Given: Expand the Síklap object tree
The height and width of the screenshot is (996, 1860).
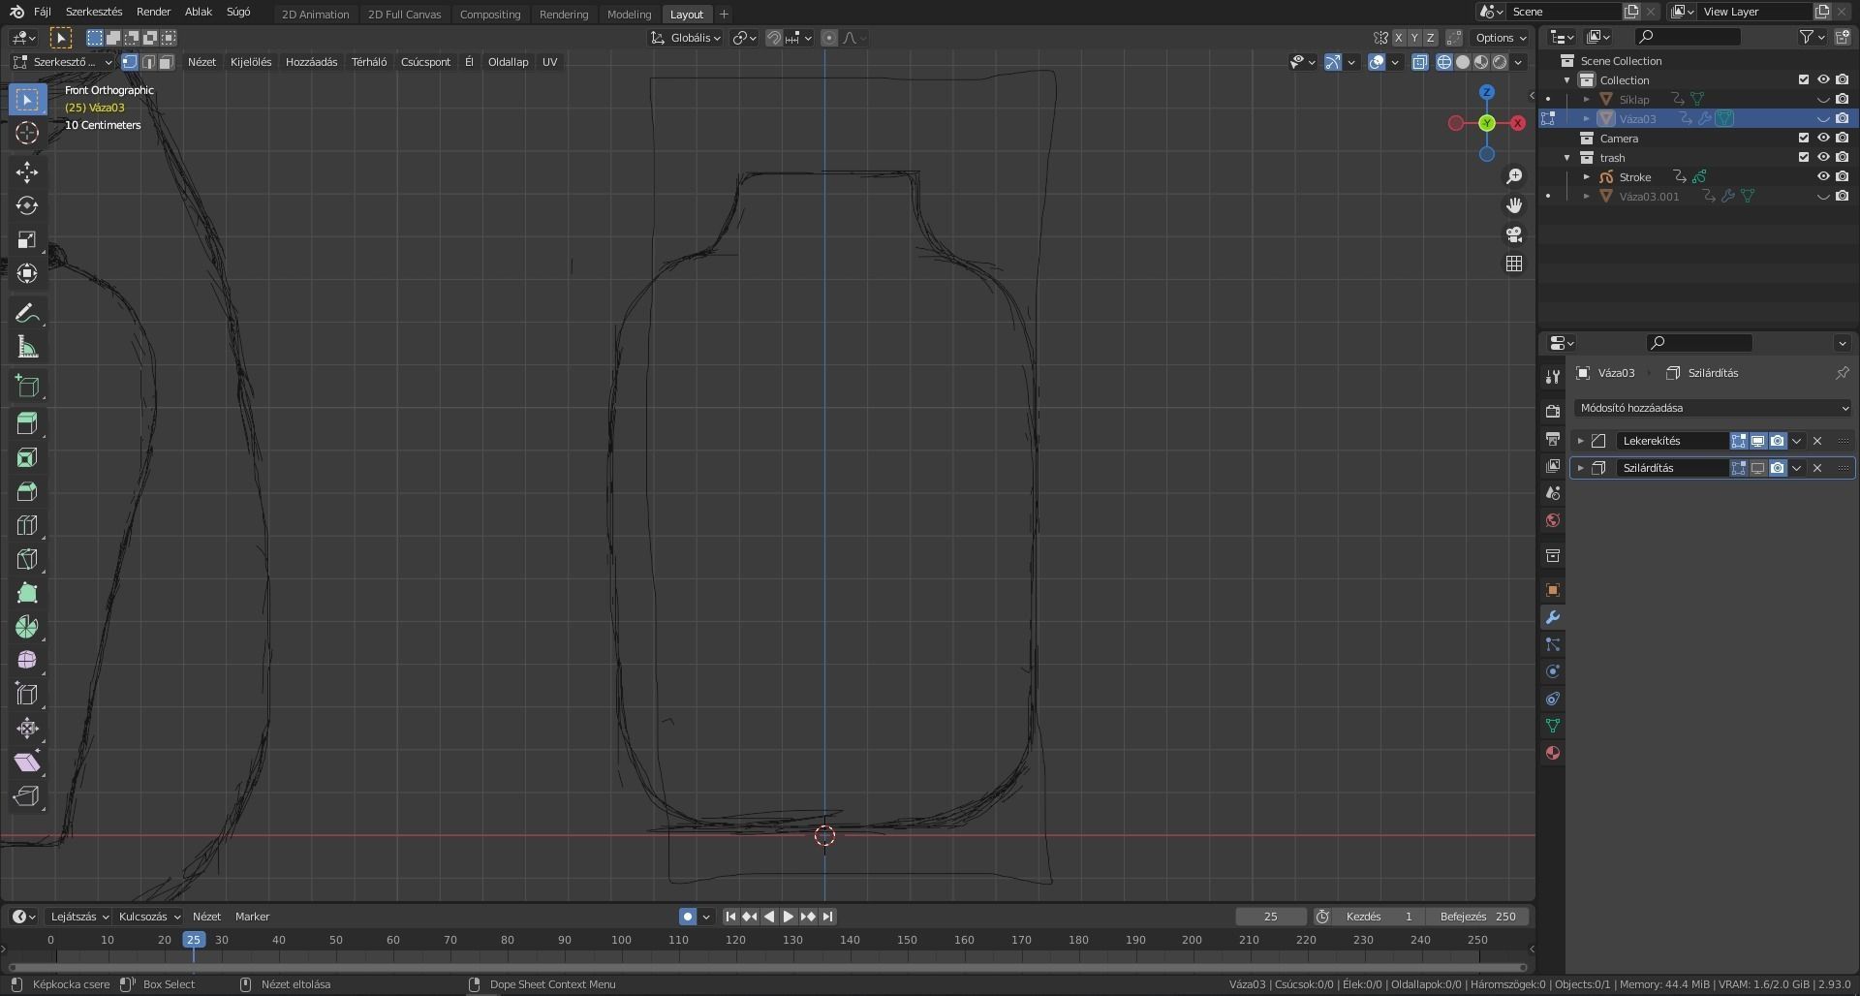Looking at the screenshot, I should coord(1586,99).
